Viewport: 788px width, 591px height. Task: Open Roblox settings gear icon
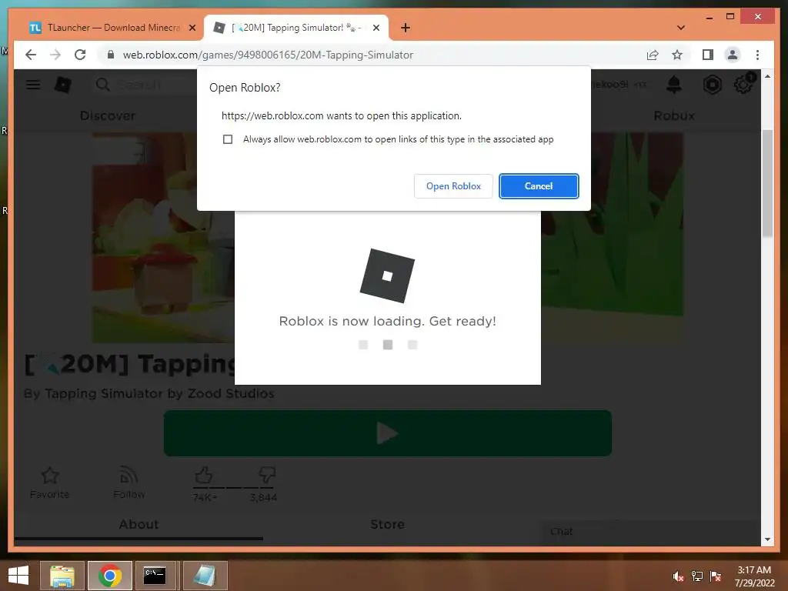tap(743, 85)
